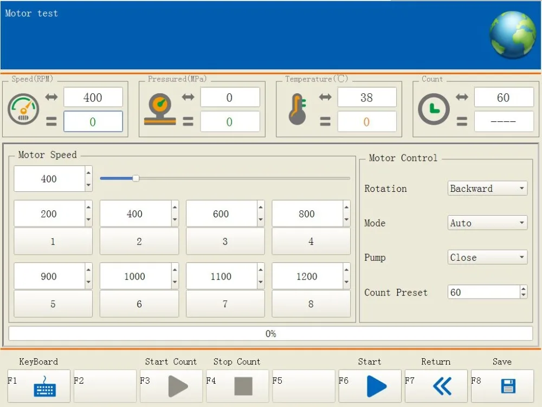Click the Save floppy disk icon

click(x=508, y=386)
